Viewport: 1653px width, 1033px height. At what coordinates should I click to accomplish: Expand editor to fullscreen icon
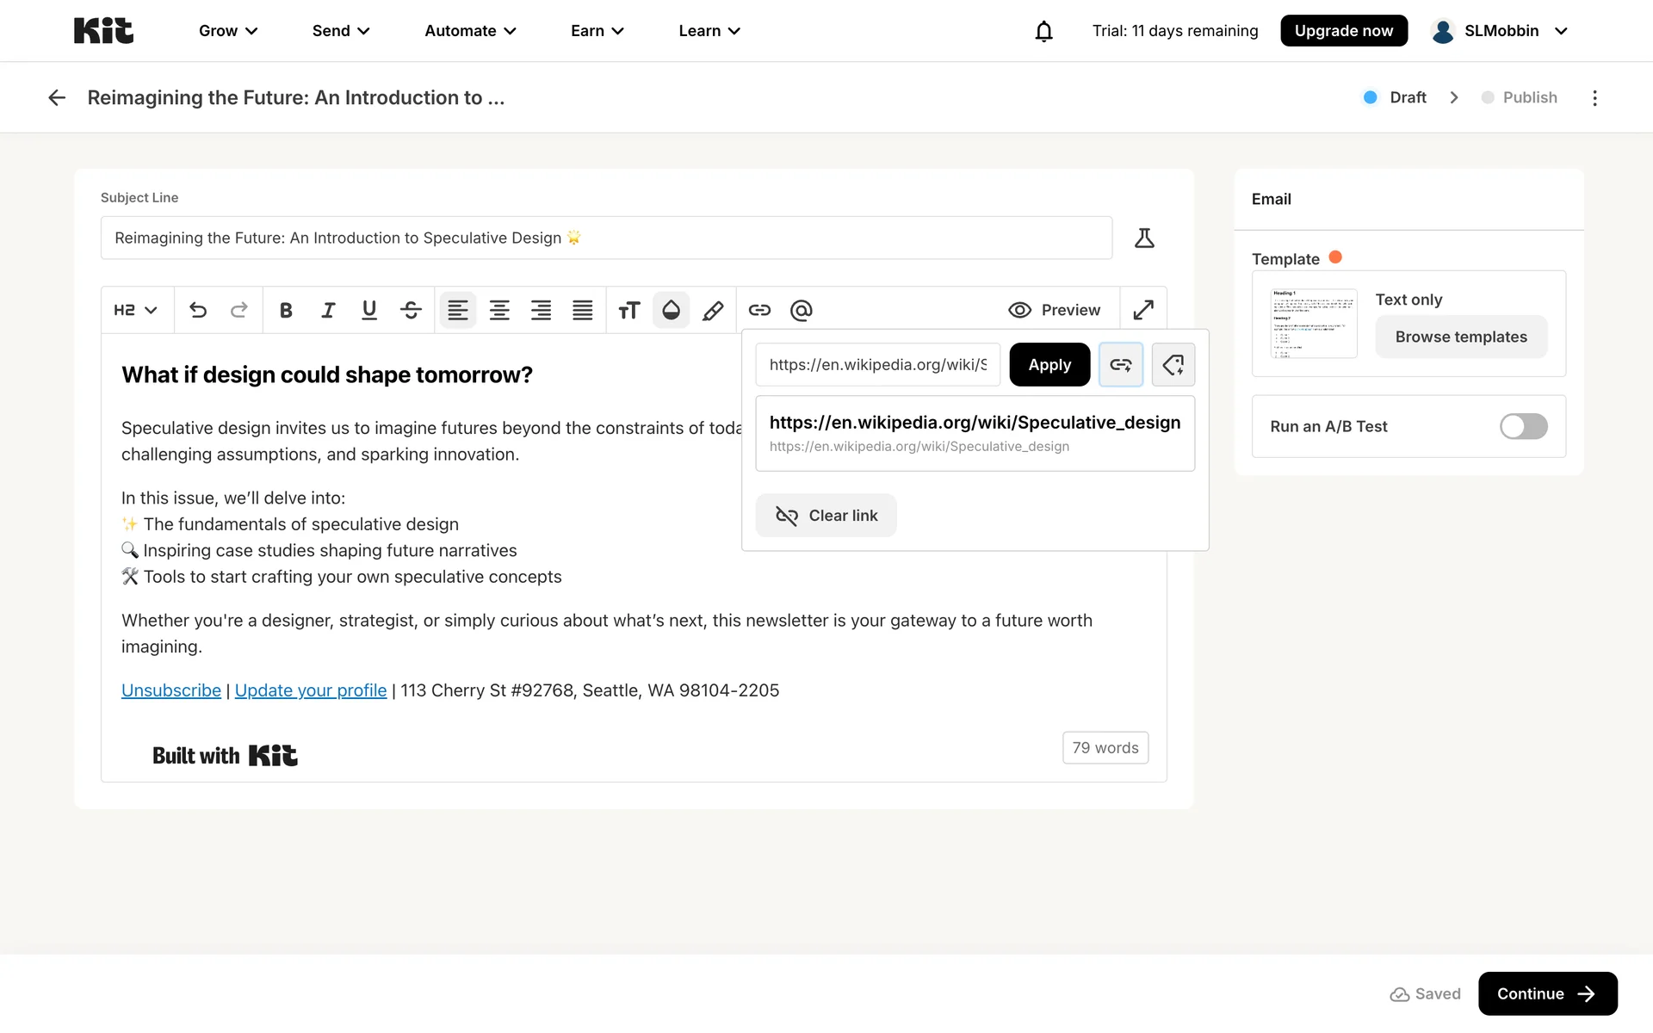tap(1143, 310)
